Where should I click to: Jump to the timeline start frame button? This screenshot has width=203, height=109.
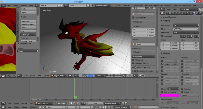97,107
